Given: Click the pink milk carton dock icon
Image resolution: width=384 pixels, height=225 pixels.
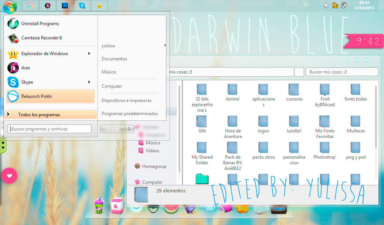Looking at the screenshot, I should coord(117,206).
